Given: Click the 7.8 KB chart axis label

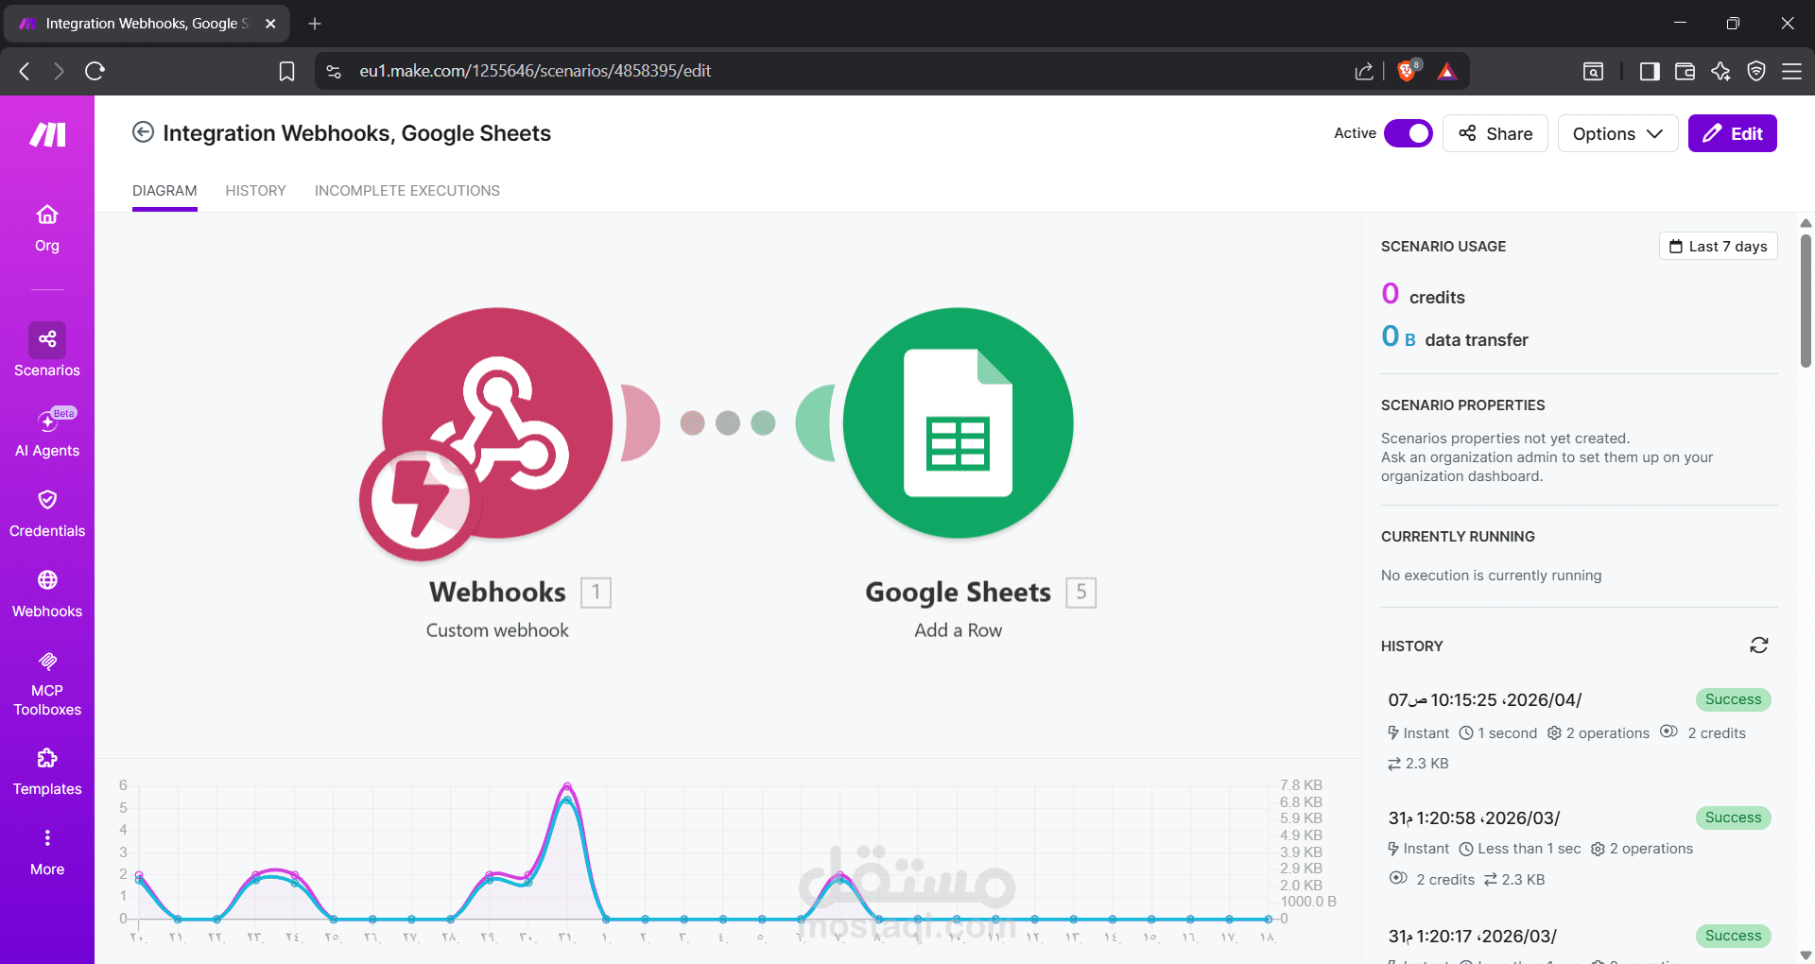Looking at the screenshot, I should 1301,785.
